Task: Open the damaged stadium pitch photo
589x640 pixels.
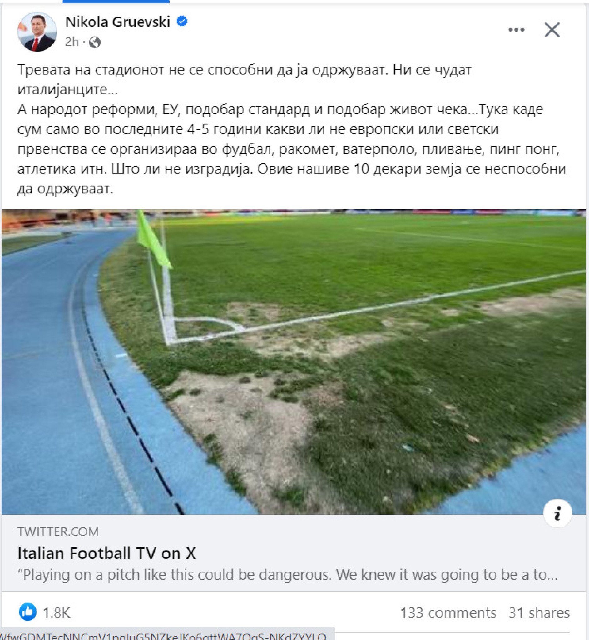Action: 294,362
